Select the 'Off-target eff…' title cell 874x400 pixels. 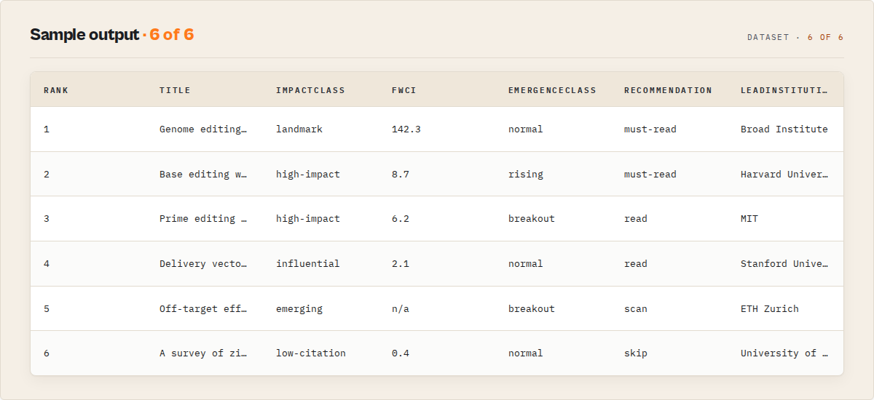click(x=203, y=309)
